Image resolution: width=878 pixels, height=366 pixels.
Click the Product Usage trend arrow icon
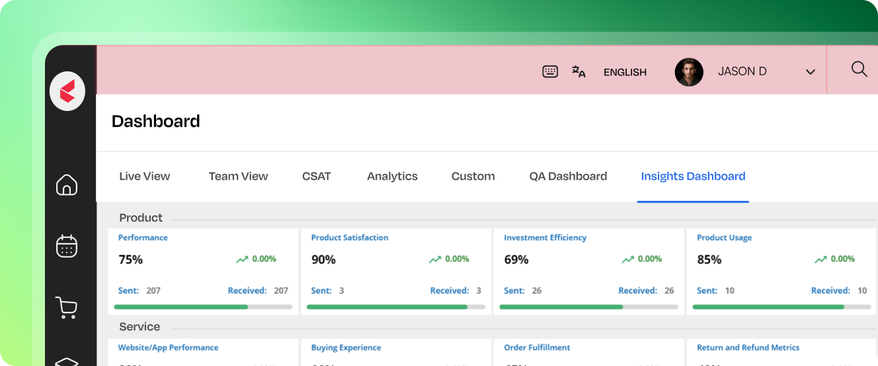pos(820,260)
